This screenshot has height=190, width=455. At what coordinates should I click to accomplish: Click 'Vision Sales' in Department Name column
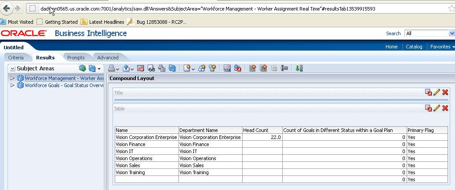click(x=192, y=165)
